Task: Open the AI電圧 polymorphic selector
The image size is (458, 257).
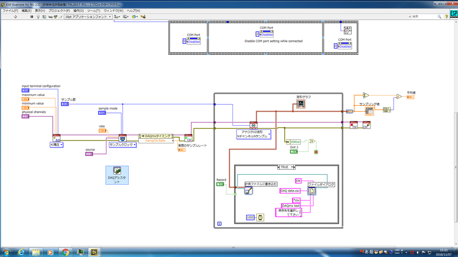Action: (56, 145)
